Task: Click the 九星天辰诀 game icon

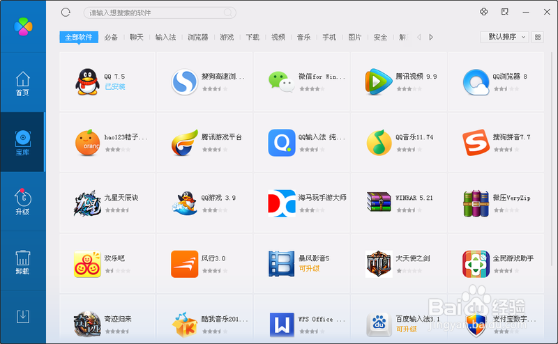Action: click(87, 203)
